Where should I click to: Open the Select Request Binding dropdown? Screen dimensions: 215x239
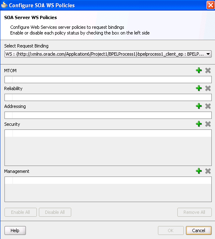pos(108,54)
